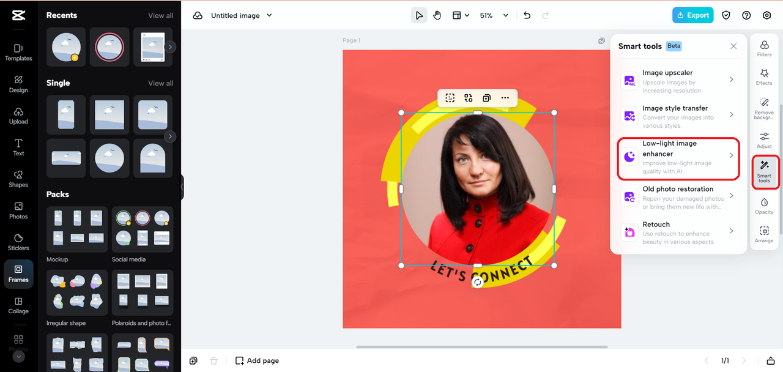Collapse the left panel with the handle
Image resolution: width=783 pixels, height=372 pixels.
coord(182,187)
